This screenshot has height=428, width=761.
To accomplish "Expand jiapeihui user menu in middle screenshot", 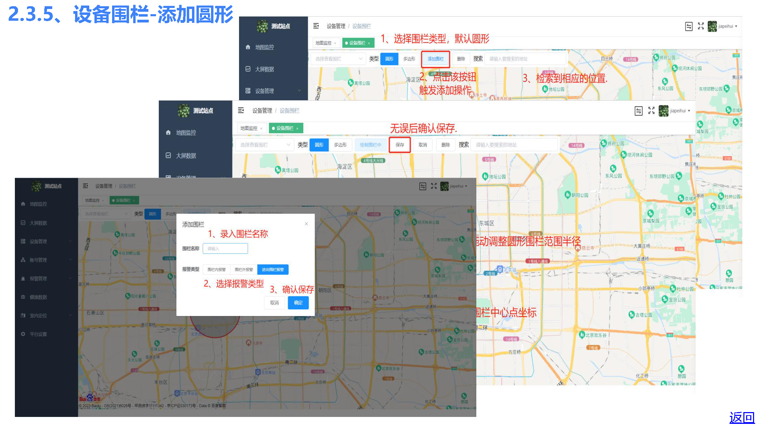I will point(680,111).
